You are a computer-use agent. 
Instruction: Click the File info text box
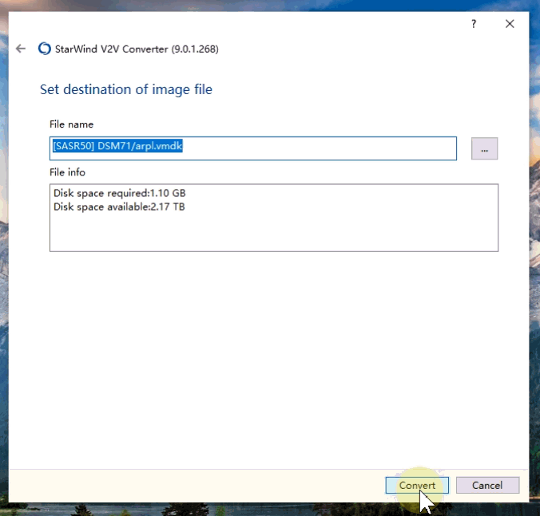point(274,218)
